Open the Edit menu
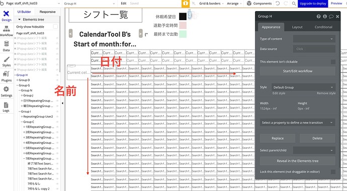Screen dimensions: 347x191 tap(124, 4)
